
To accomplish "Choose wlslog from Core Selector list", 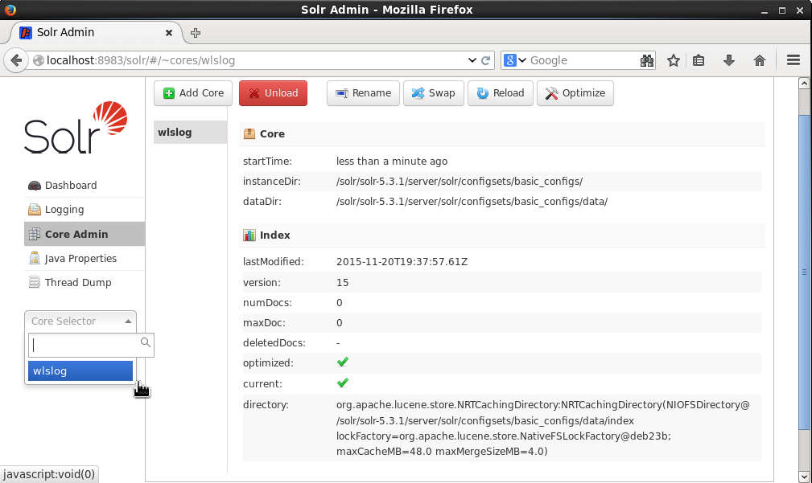I will tap(80, 370).
